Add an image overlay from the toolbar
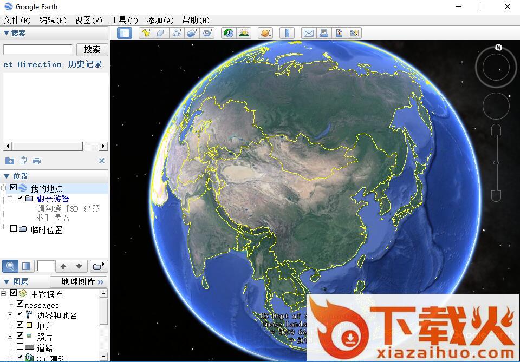520x362 pixels. pos(192,33)
